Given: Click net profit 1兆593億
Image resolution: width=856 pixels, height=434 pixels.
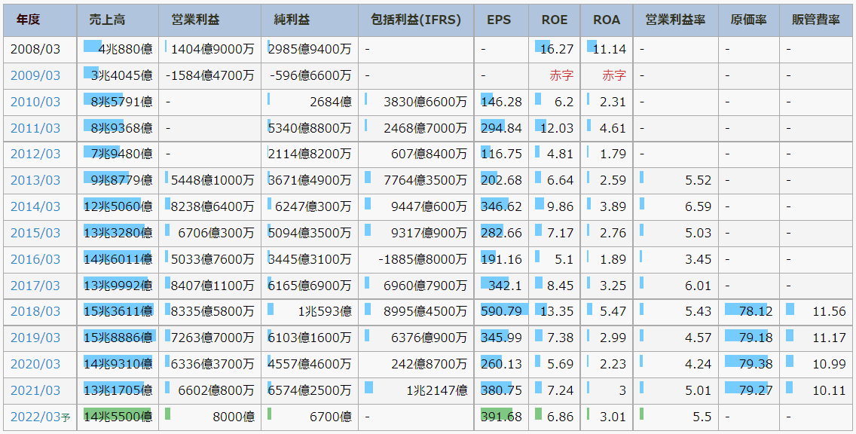Looking at the screenshot, I should tap(325, 312).
